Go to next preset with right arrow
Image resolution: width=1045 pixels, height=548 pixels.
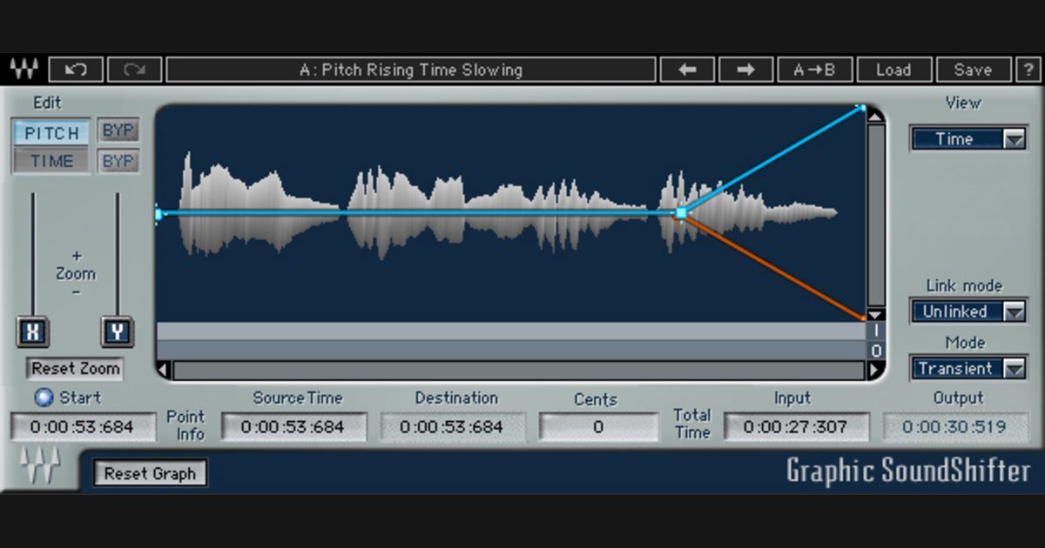(745, 70)
